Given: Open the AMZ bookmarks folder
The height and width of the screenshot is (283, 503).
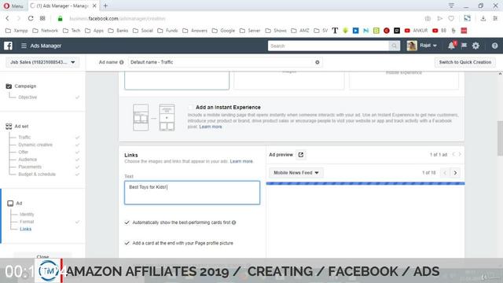Looking at the screenshot, I should (300, 31).
